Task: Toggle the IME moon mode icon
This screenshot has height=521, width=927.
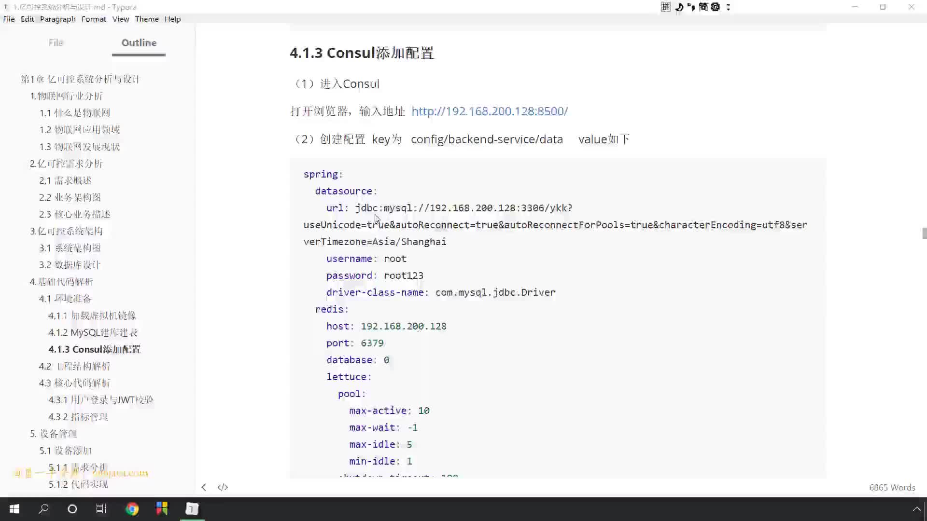Action: point(679,7)
